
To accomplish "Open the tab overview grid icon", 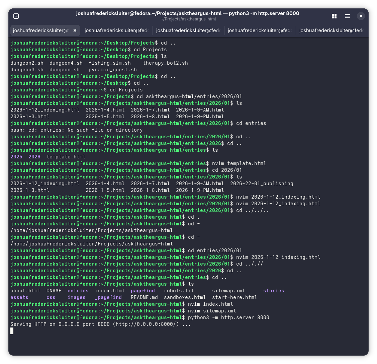I will coord(334,16).
